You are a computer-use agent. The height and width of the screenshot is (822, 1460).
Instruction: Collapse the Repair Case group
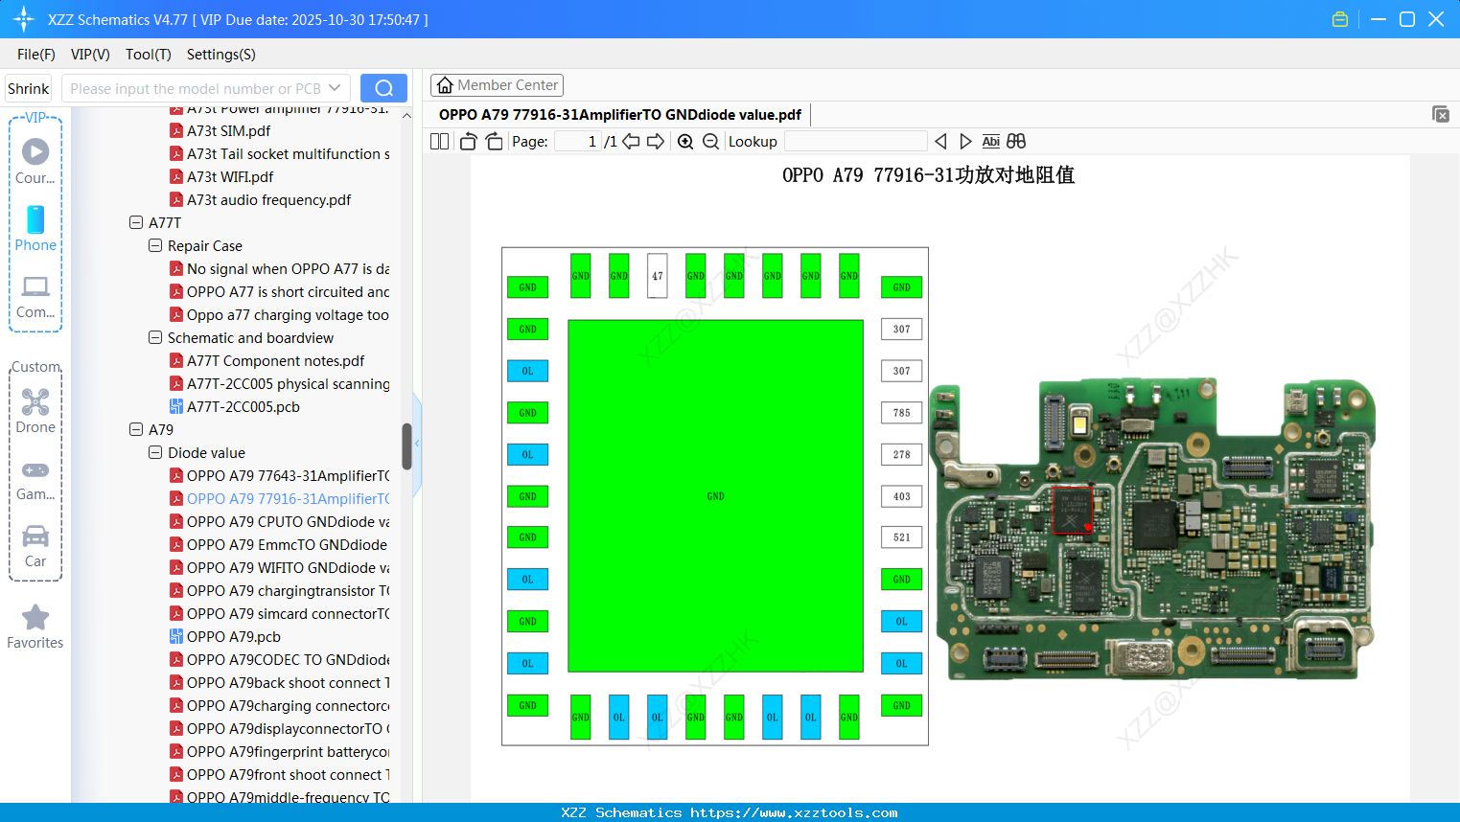coord(154,245)
